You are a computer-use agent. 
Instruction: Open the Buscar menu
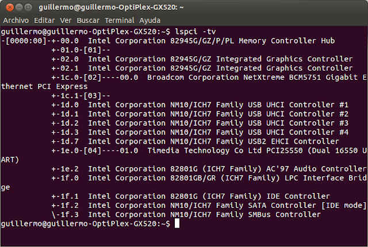pyautogui.click(x=88, y=20)
